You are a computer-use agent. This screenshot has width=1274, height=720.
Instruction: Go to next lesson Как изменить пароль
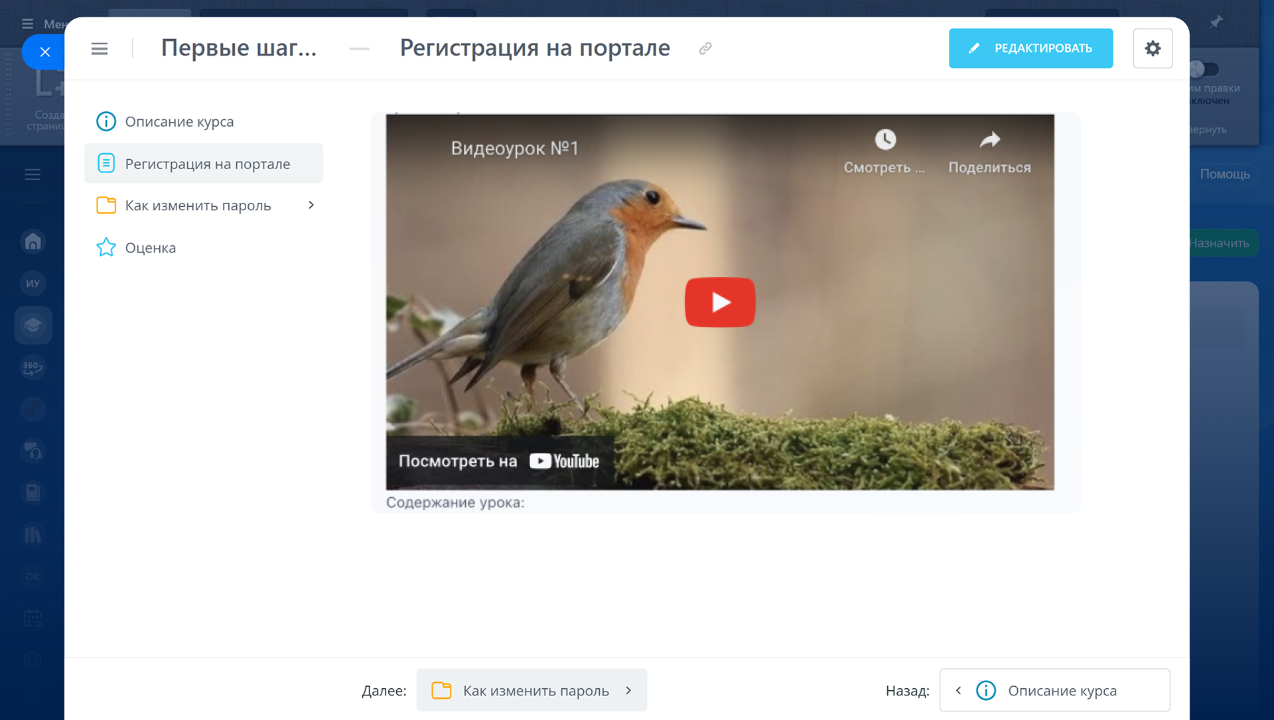[531, 690]
